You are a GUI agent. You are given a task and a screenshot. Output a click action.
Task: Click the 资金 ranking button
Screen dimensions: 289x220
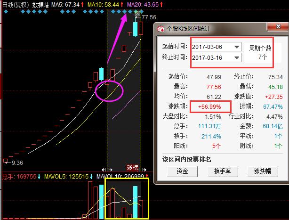coord(182,171)
